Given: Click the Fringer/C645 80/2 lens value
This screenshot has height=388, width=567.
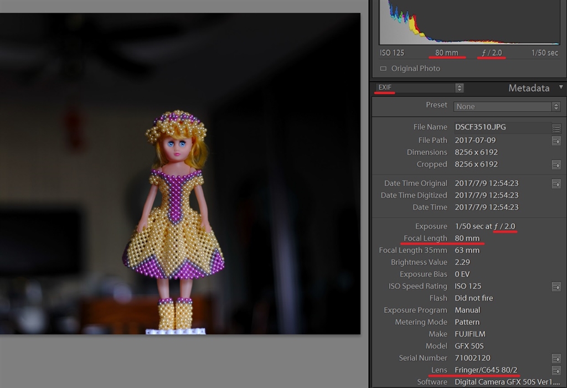Looking at the screenshot, I should (x=486, y=370).
